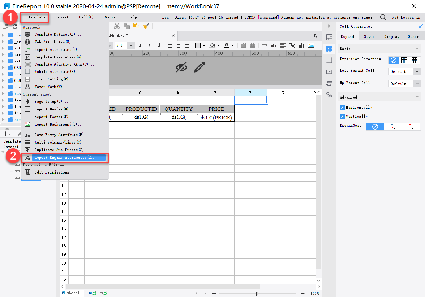Click the hide parameter pane eye icon
The image size is (425, 297).
[181, 67]
